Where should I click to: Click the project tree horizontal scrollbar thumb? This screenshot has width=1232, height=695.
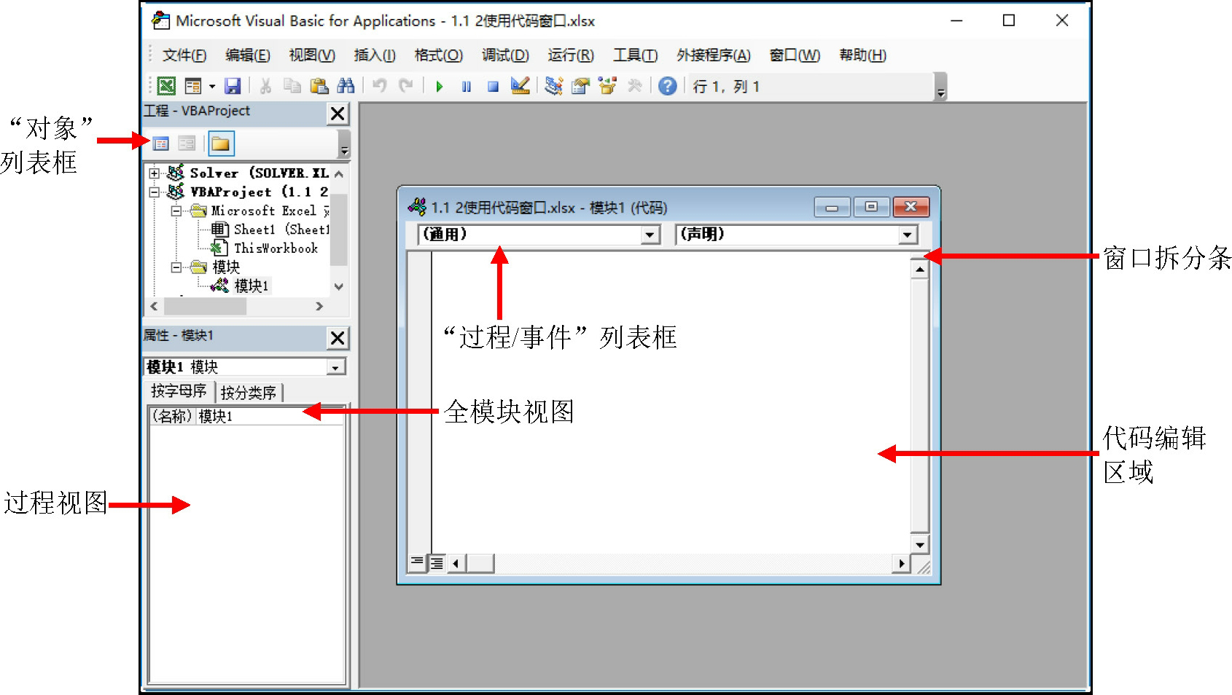point(205,307)
